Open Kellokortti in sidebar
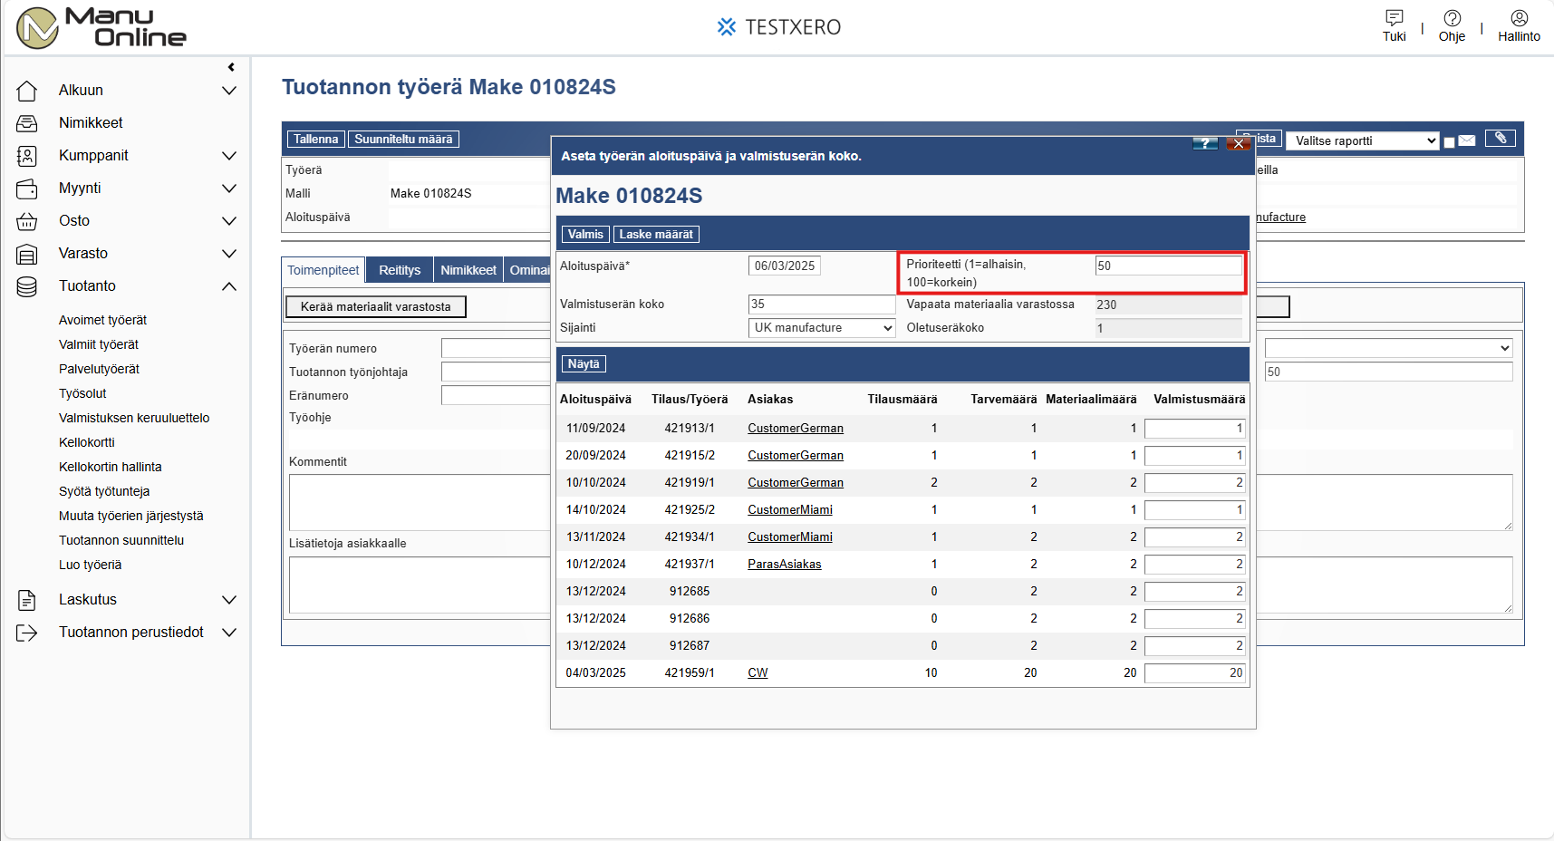The image size is (1554, 841). tap(87, 442)
